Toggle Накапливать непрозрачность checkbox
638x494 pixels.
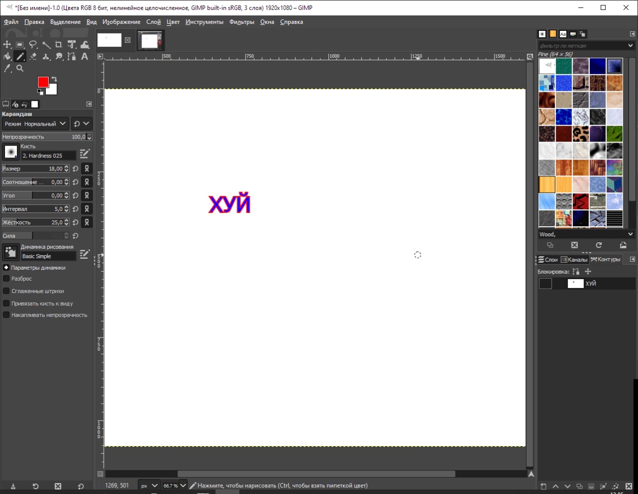[6, 315]
